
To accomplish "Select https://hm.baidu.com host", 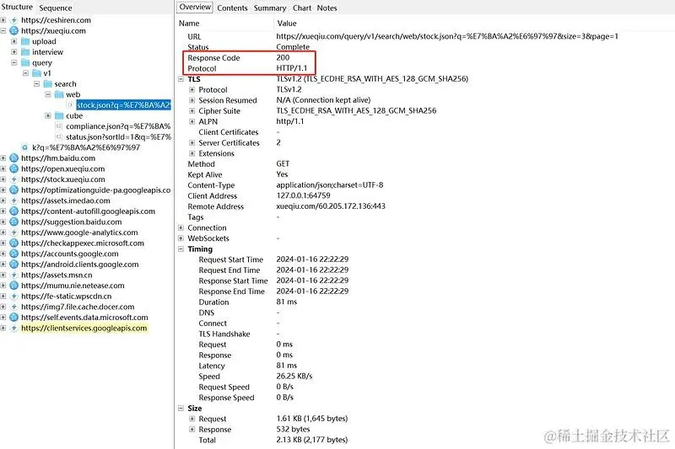I will coord(58,158).
